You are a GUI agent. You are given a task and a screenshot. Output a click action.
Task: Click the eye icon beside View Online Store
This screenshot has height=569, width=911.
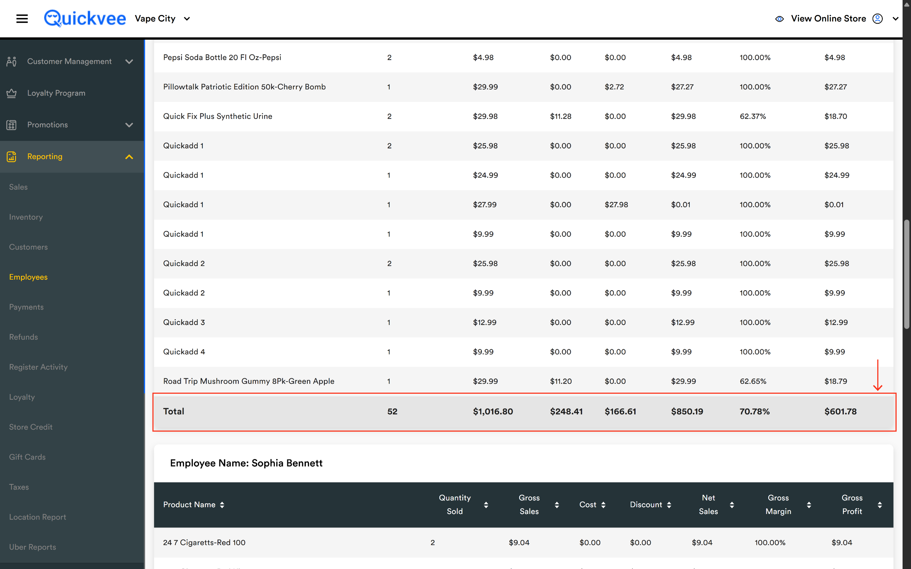(779, 19)
